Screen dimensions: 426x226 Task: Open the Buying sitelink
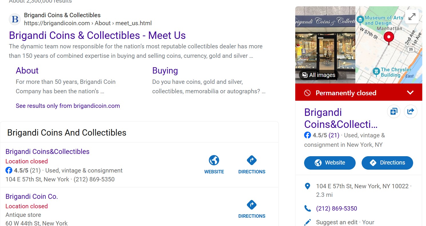[165, 71]
